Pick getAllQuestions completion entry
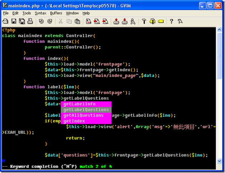This screenshot has width=225, height=173. tap(86, 115)
